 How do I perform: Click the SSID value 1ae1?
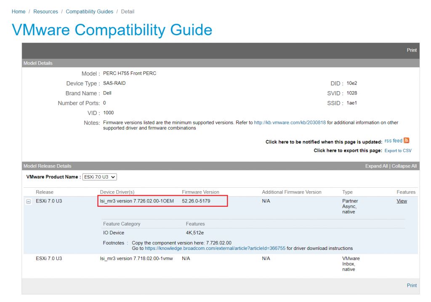(351, 103)
